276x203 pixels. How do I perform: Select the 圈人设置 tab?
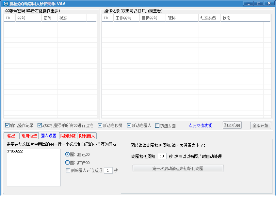coord(48,136)
